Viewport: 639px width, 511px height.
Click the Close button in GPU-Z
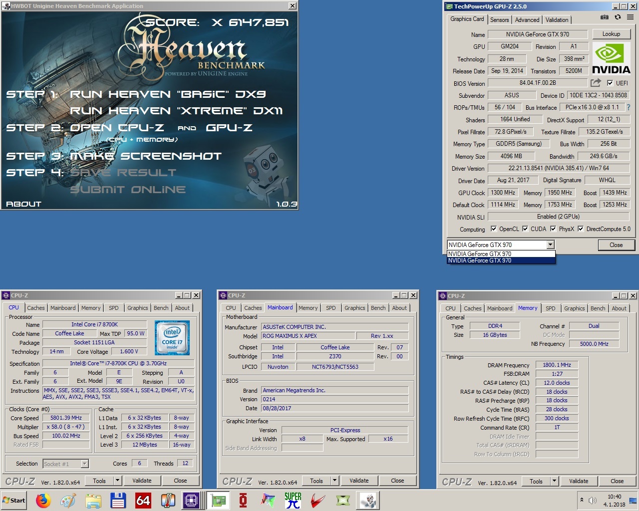point(616,245)
